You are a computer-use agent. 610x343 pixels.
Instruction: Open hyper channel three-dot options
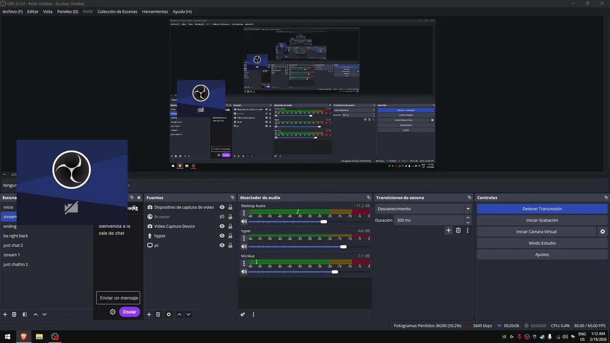coord(244,238)
